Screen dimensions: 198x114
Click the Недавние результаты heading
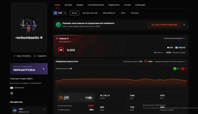[x=67, y=61]
